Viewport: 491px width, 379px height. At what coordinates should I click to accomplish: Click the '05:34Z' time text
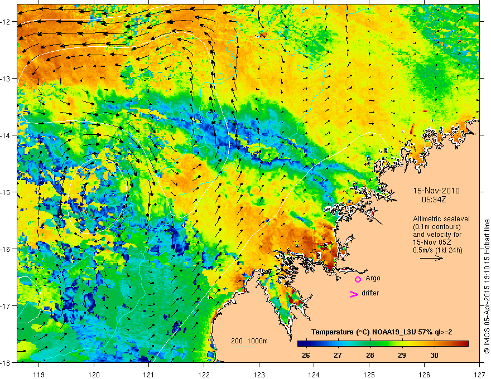point(434,200)
